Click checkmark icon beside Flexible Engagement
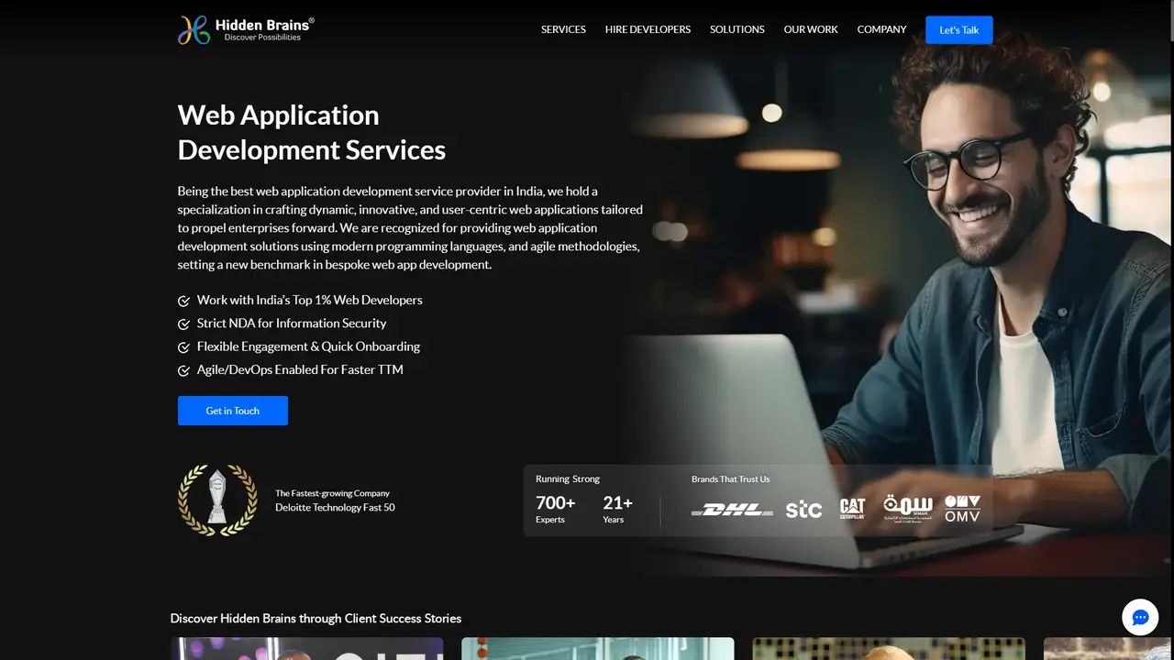Image resolution: width=1174 pixels, height=660 pixels. [x=183, y=347]
